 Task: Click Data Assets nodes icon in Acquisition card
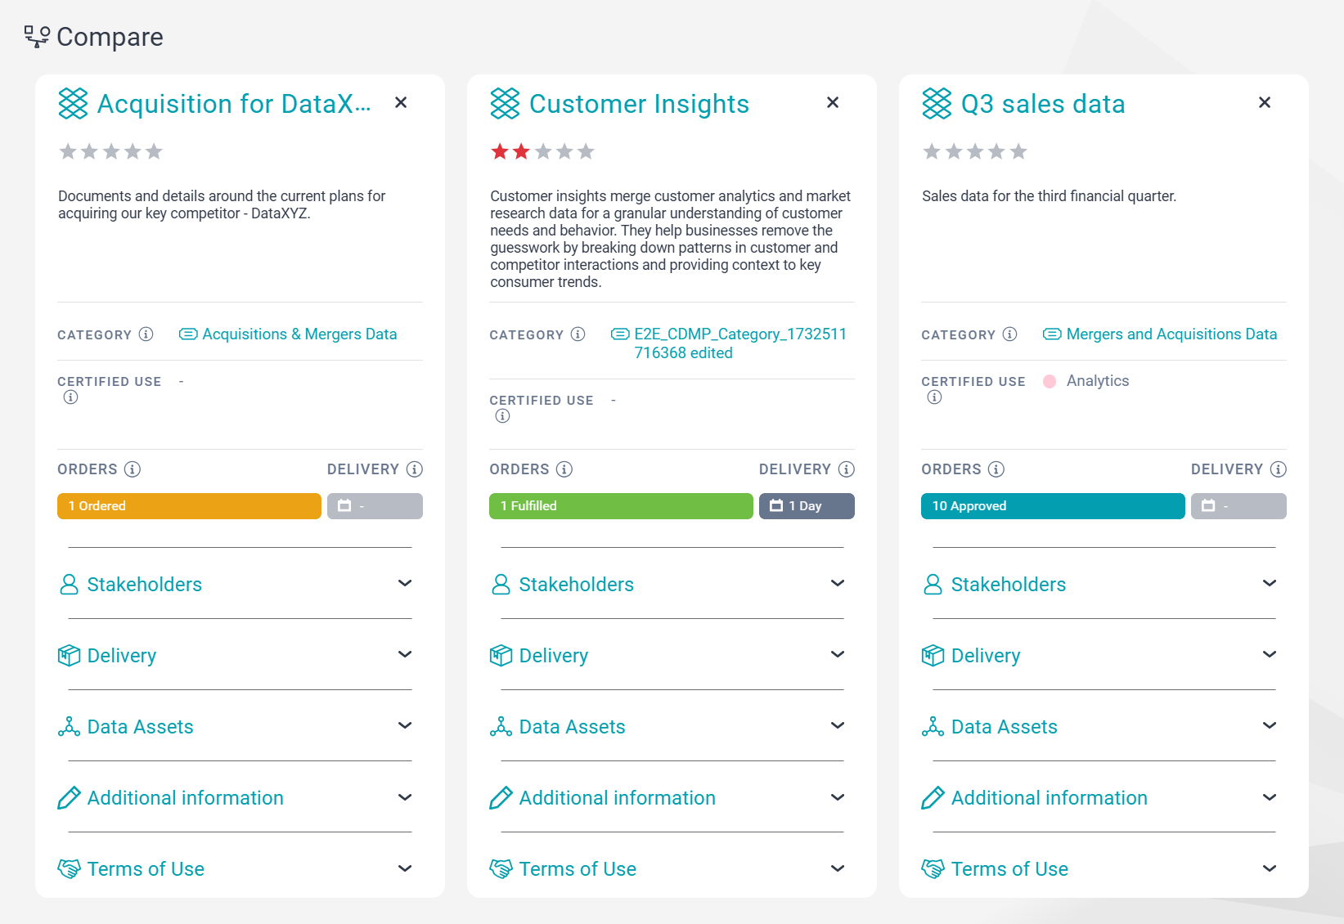70,726
